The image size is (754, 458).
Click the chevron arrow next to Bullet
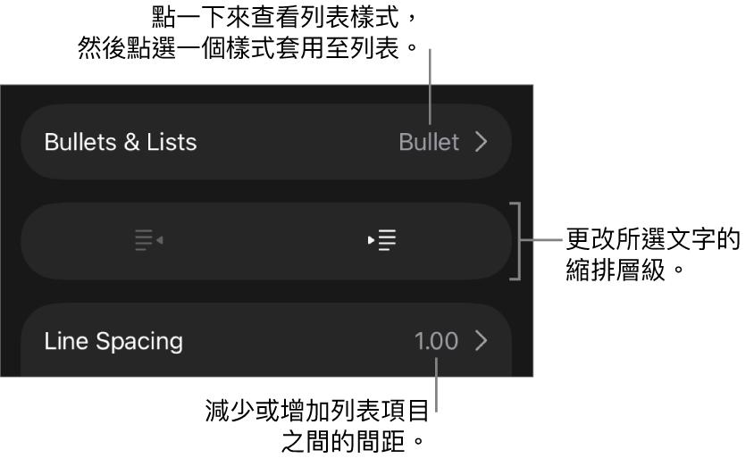(482, 142)
